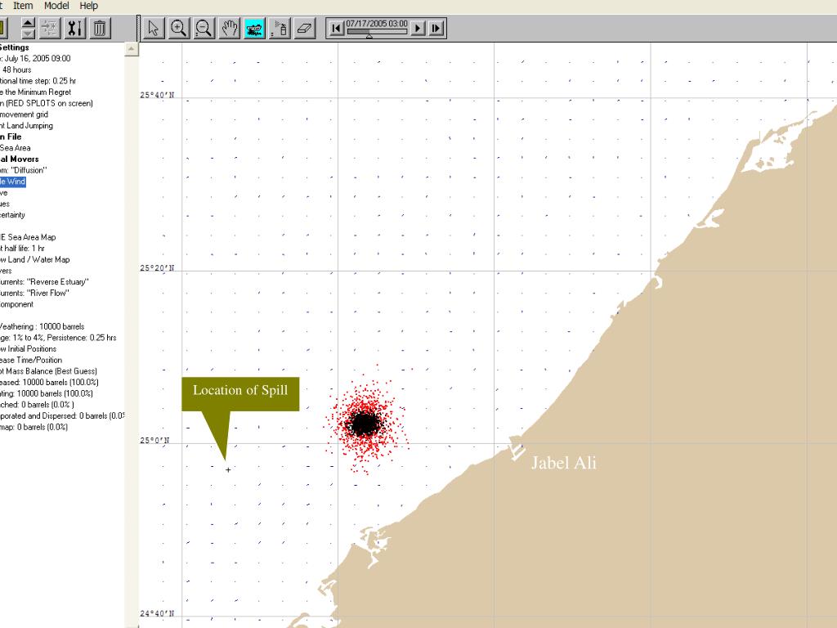Screen dimensions: 837x628
Task: Rewind model to the start time
Action: (x=336, y=29)
